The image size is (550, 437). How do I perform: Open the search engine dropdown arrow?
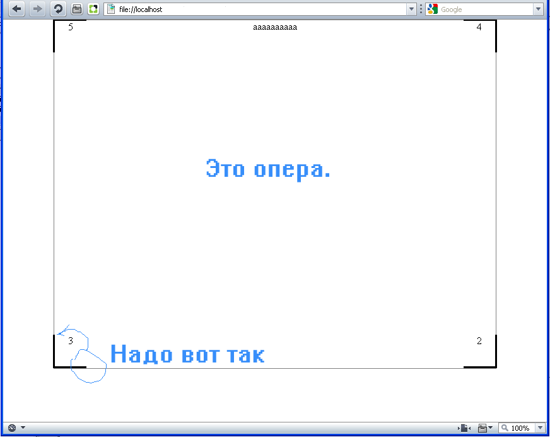538,9
